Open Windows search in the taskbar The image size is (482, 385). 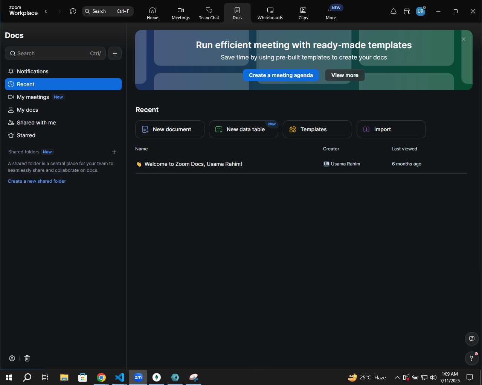pyautogui.click(x=27, y=377)
